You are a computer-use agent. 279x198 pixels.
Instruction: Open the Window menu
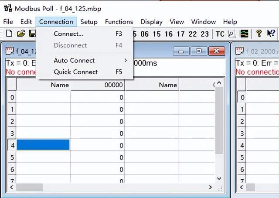coord(204,22)
